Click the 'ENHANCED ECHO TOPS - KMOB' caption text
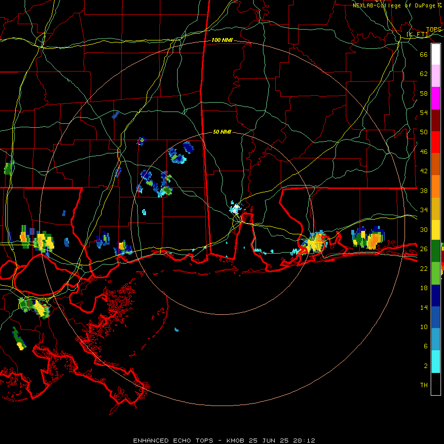This screenshot has height=444, width=444. pyautogui.click(x=189, y=441)
